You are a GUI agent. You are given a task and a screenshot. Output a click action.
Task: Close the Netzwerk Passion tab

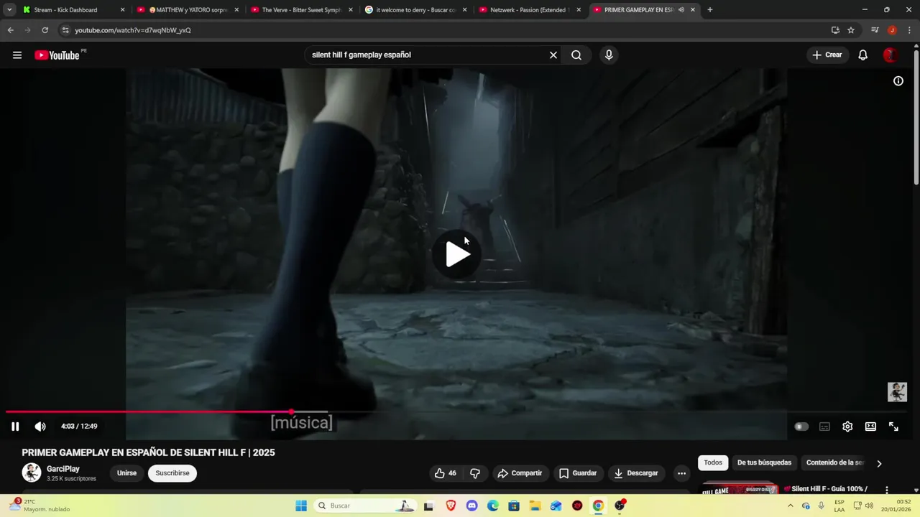pos(579,10)
